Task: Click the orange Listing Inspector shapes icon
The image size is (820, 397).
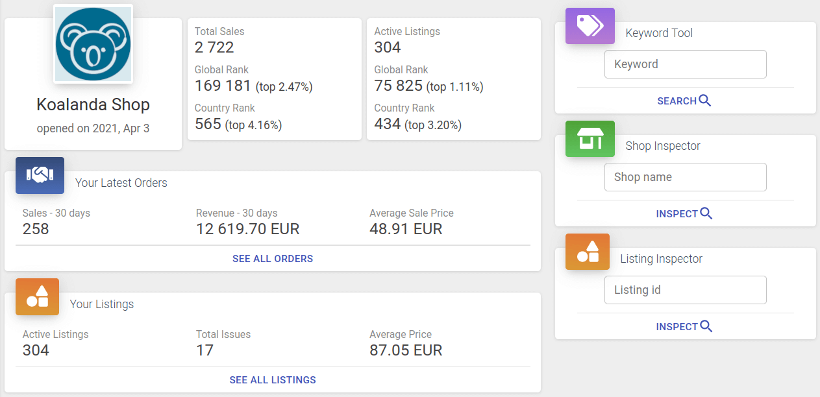Action: click(587, 252)
